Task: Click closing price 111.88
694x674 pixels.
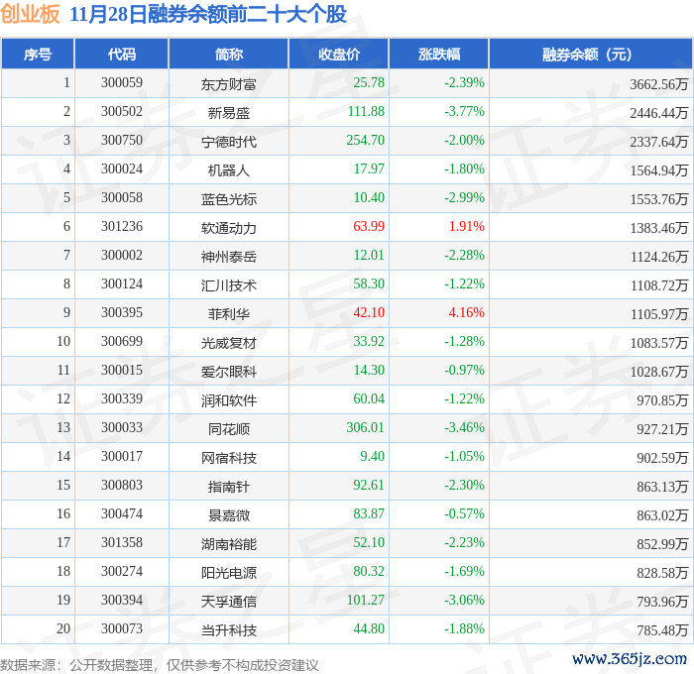Action: point(366,111)
